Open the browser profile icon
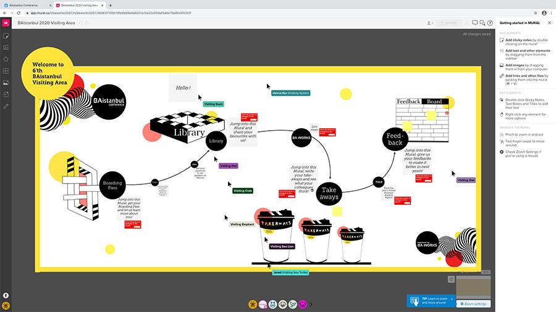 pos(544,13)
